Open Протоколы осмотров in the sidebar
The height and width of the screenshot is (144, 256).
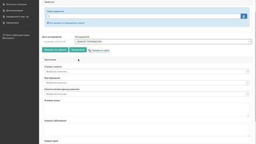click(x=16, y=4)
